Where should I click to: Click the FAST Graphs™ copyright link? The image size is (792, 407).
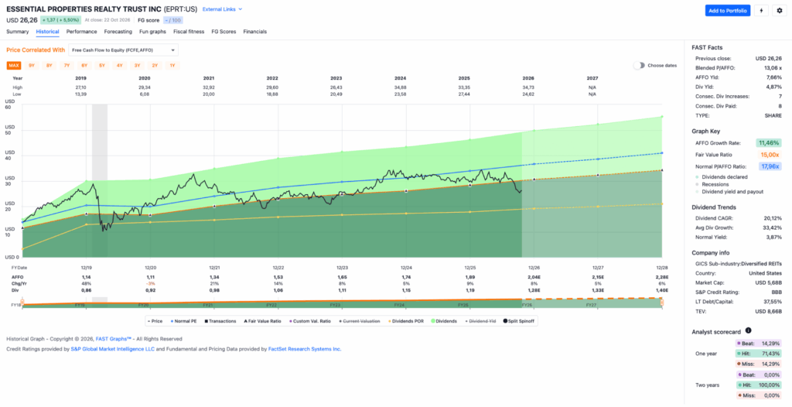pyautogui.click(x=114, y=339)
